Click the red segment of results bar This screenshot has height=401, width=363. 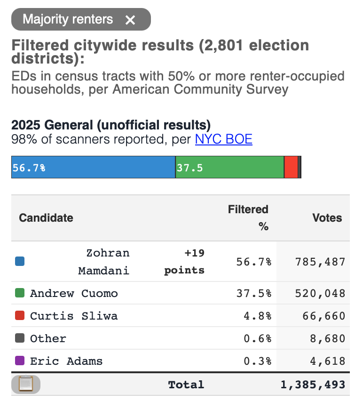291,168
